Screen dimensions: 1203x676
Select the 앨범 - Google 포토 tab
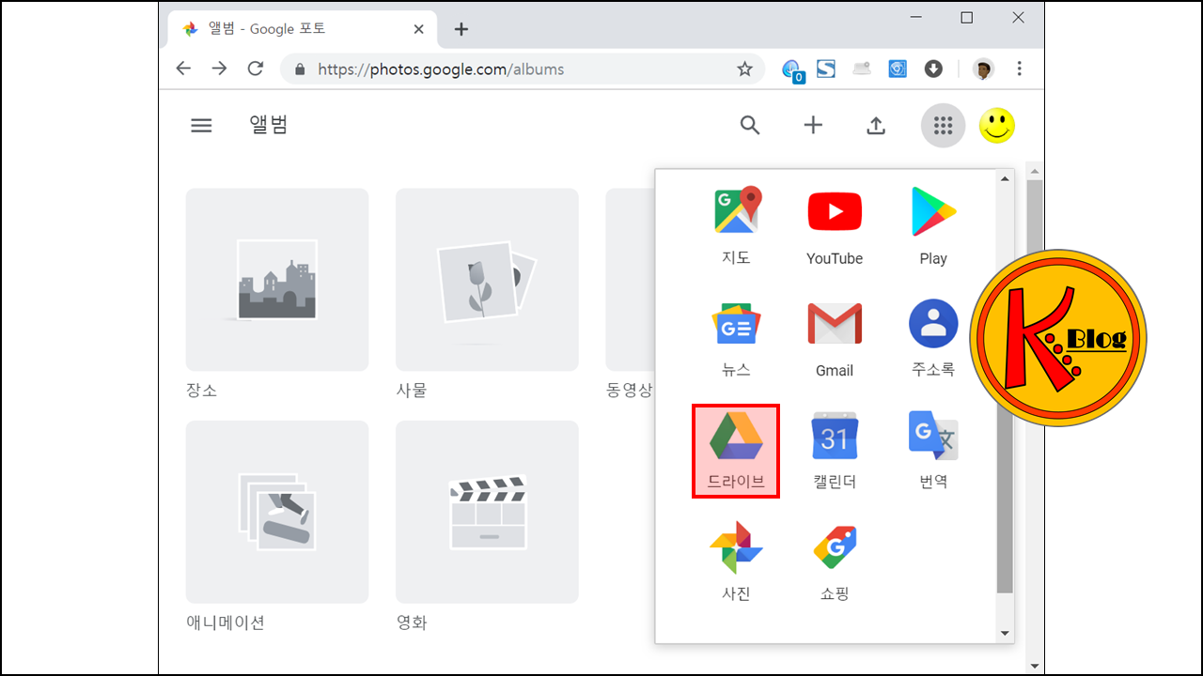[x=303, y=29]
